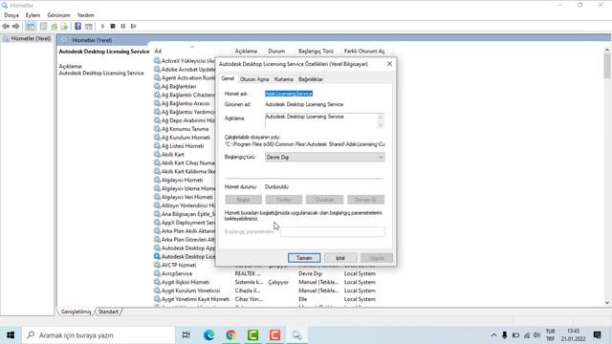Stop the service with the toolbar stop icon

click(x=113, y=26)
